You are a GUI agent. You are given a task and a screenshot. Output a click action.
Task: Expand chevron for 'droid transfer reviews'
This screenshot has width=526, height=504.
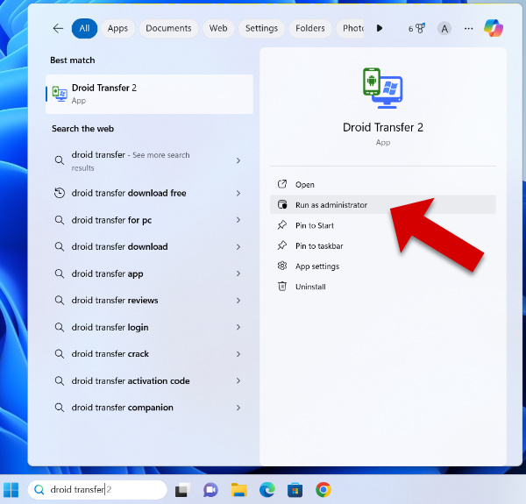238,301
